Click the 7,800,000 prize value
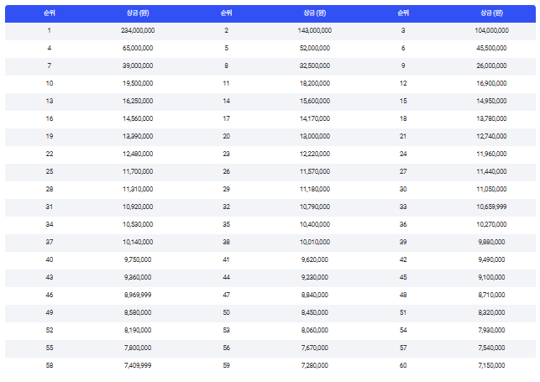Screen dimensions: 540x382 pyautogui.click(x=138, y=348)
